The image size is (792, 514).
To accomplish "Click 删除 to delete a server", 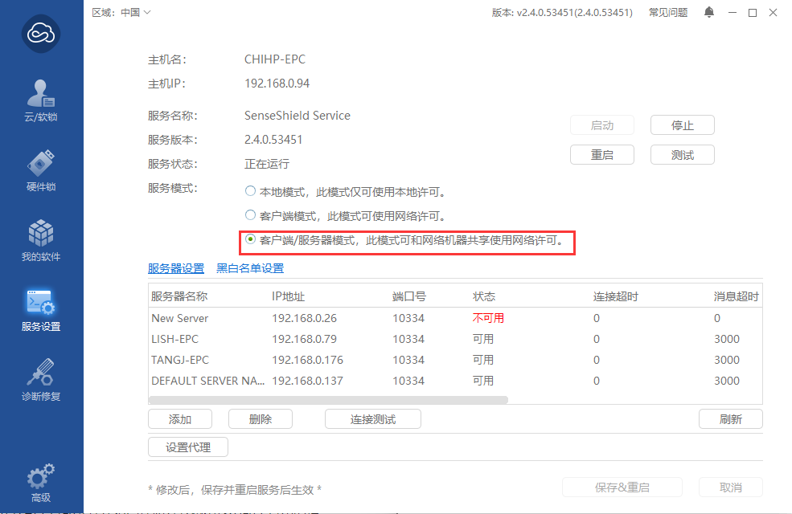I will [x=261, y=419].
